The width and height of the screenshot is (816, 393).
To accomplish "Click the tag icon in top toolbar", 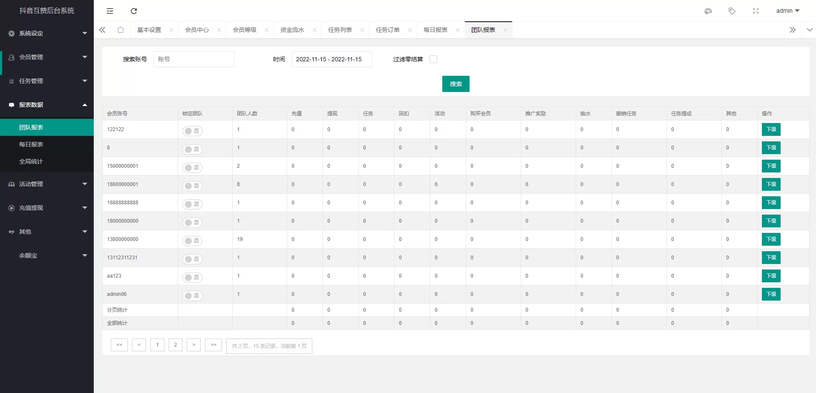I will pos(732,11).
